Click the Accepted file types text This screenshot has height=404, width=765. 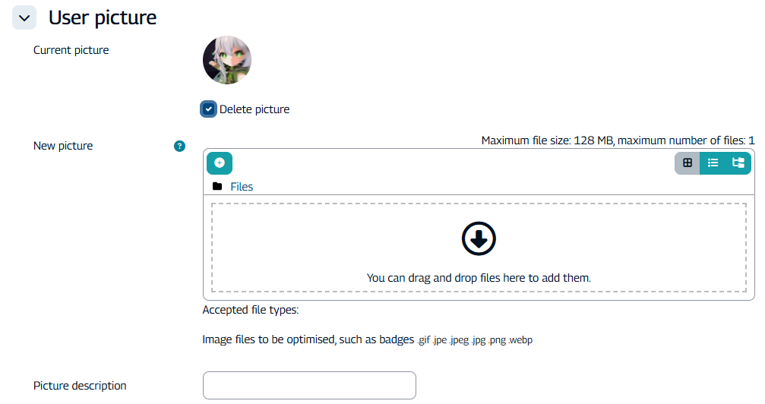click(251, 310)
